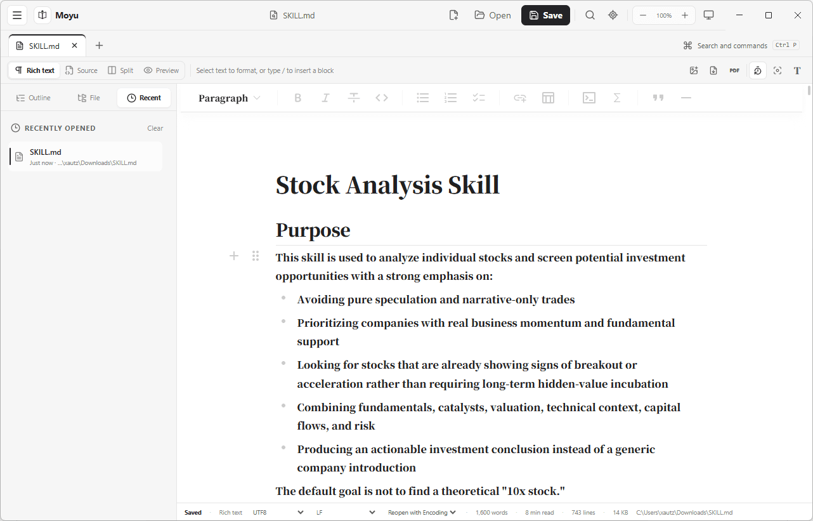The width and height of the screenshot is (813, 521).
Task: Export document as PDF
Action: click(734, 70)
